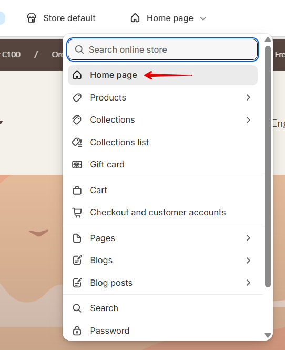Select the highlighted Home page menu entry

[163, 75]
